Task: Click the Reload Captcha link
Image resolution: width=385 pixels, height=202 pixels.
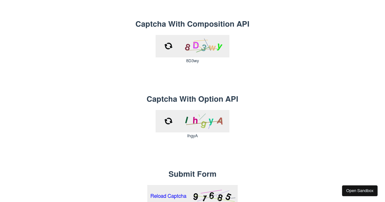Action: coord(168,196)
